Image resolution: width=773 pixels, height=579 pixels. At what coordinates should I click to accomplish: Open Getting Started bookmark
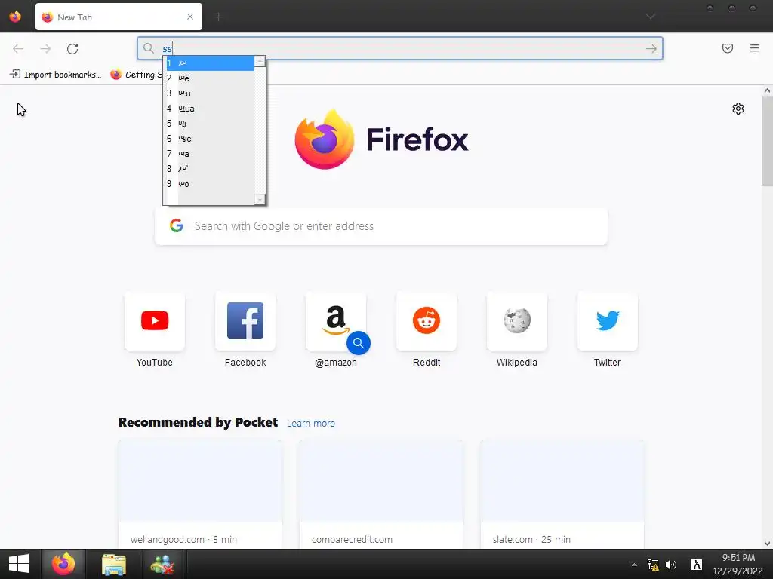click(x=137, y=75)
